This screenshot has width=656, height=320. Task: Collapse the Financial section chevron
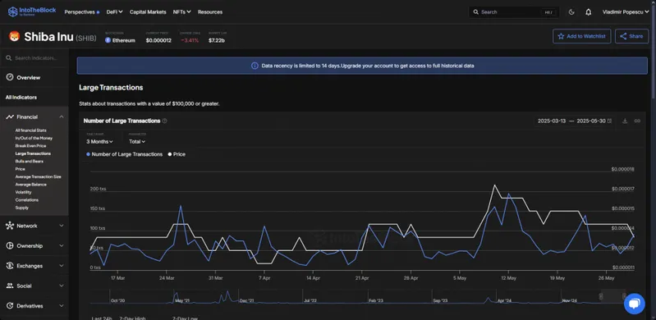(x=62, y=117)
